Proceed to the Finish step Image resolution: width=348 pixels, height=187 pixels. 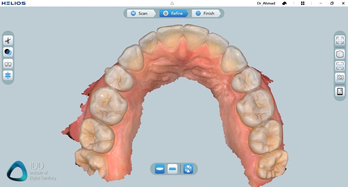[x=206, y=14]
